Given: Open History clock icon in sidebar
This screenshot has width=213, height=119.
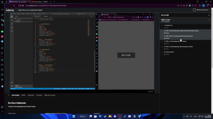Looking at the screenshot, I should [2, 70].
